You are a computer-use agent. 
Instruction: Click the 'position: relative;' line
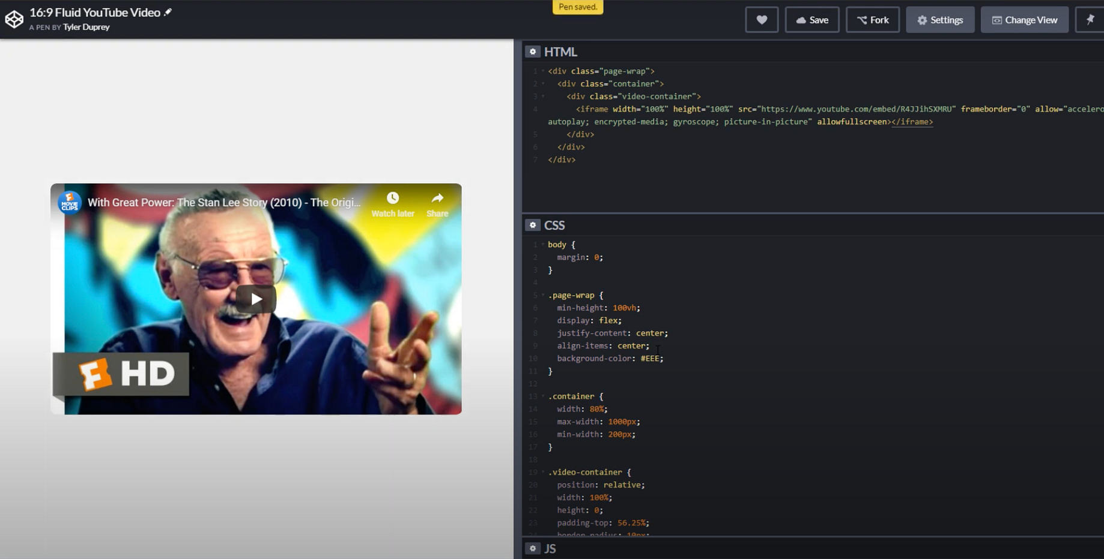601,485
